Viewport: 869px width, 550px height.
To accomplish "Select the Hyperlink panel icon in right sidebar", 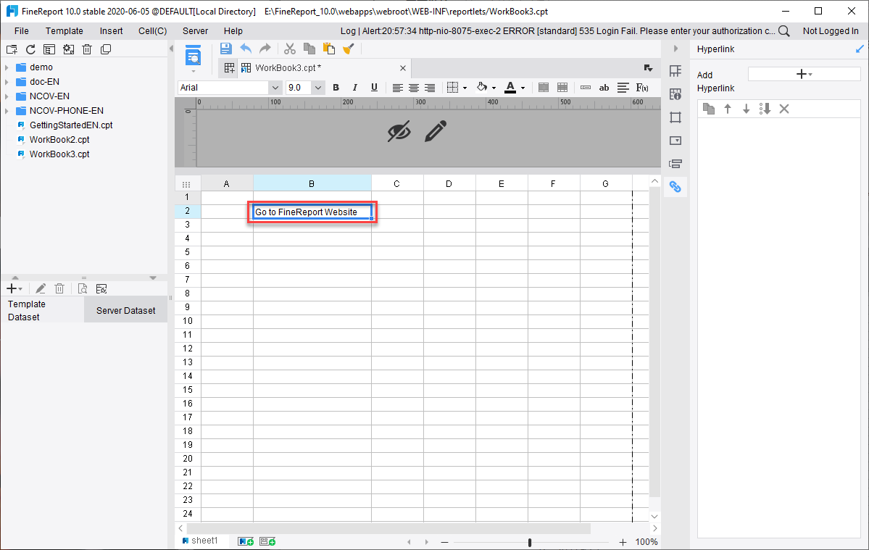I will [x=675, y=186].
